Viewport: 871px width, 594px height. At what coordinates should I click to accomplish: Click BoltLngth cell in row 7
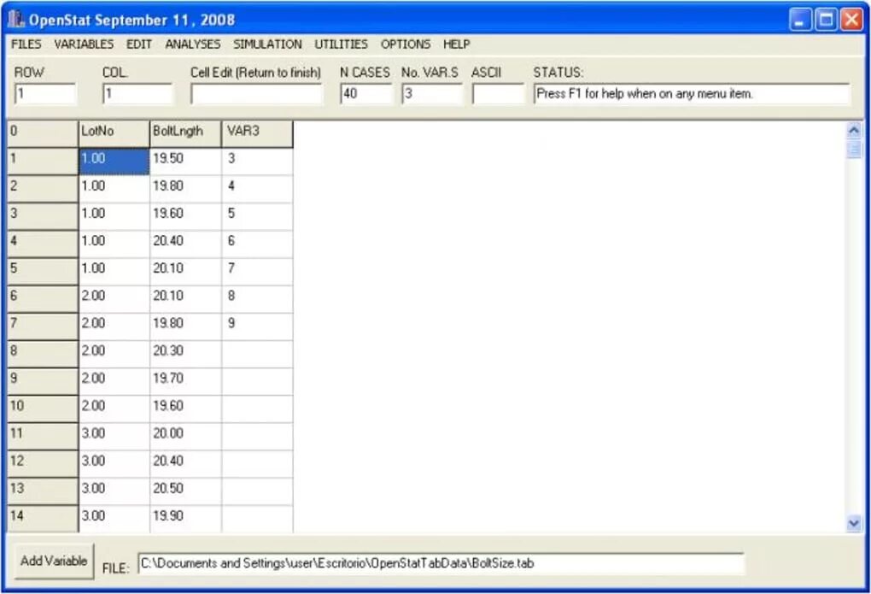coord(185,326)
